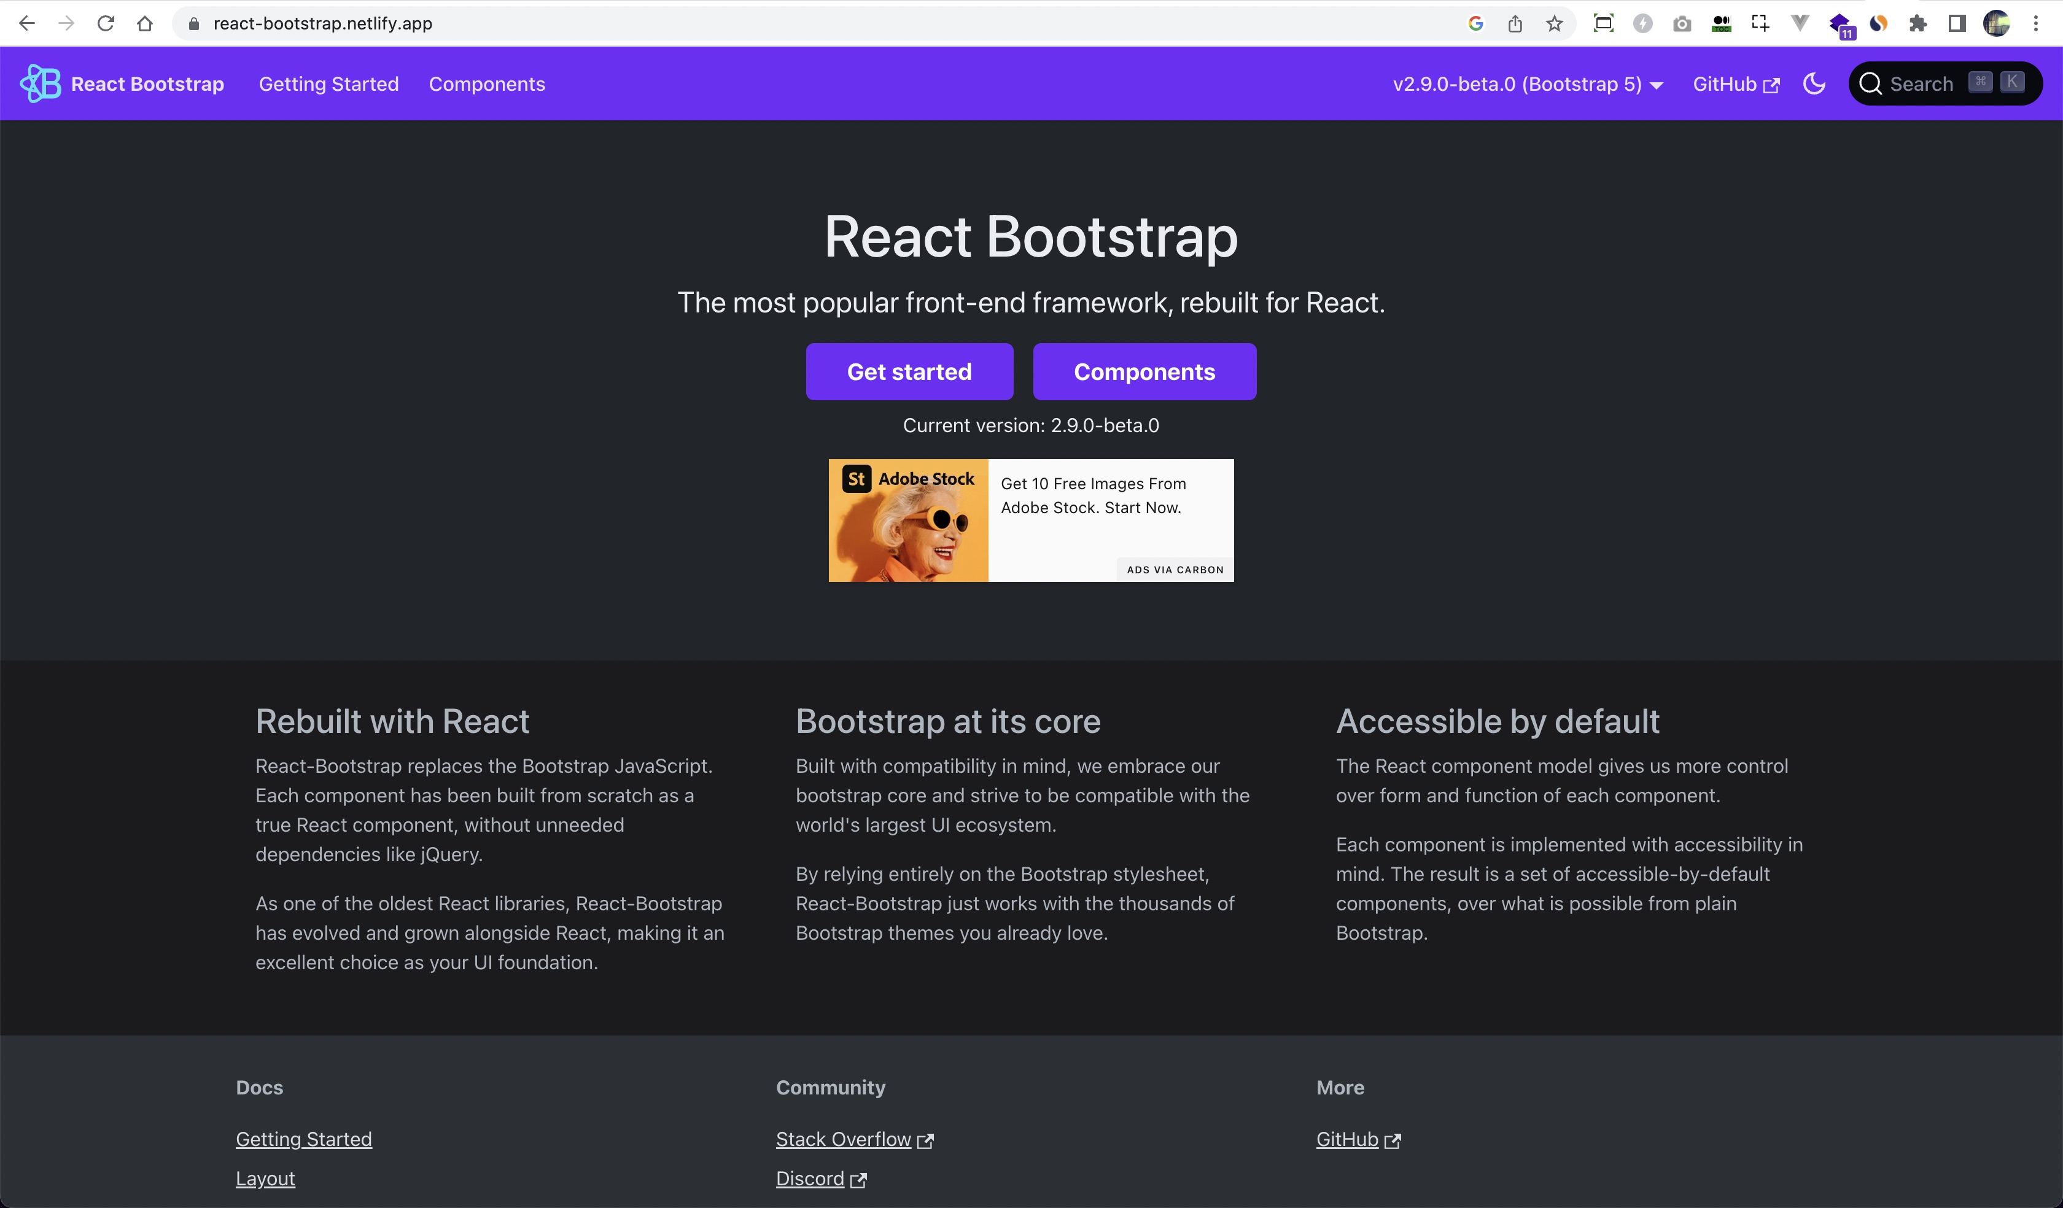Open the Getting Started footer link
The height and width of the screenshot is (1208, 2063).
click(x=303, y=1137)
